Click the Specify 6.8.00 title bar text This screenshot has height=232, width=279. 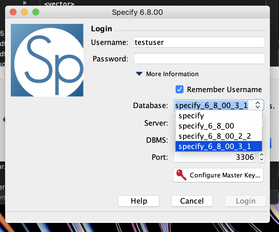138,12
